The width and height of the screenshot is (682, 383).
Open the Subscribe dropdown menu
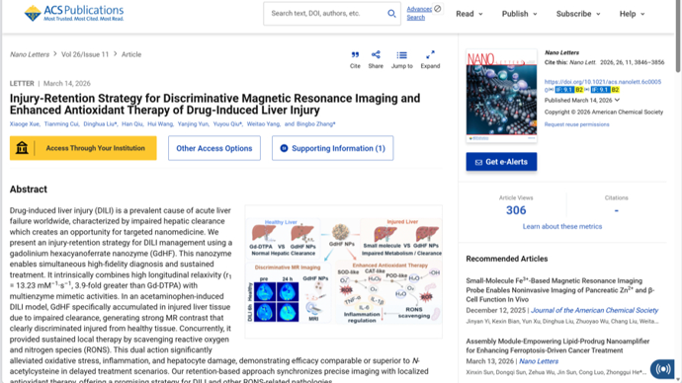pos(578,14)
